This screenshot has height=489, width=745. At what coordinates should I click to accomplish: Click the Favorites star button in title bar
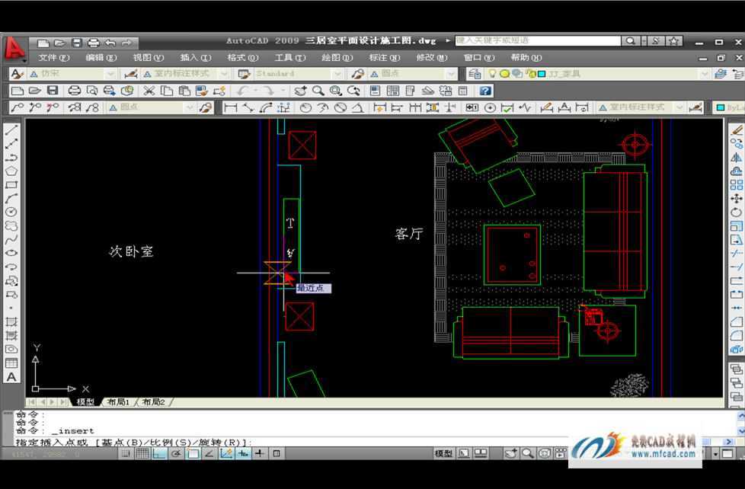click(x=673, y=41)
